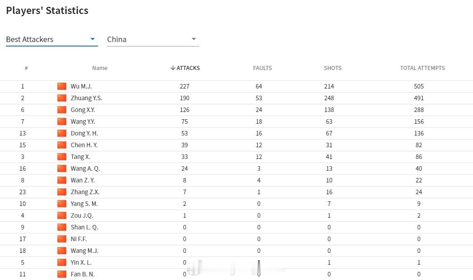Sort table by FAULTS column

pos(262,68)
